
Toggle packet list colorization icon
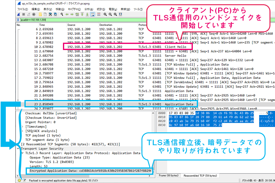coord(99,14)
